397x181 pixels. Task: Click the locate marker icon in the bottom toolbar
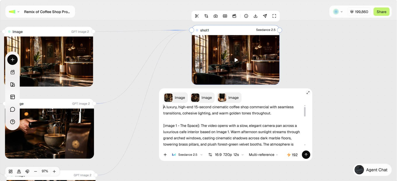click(x=19, y=171)
